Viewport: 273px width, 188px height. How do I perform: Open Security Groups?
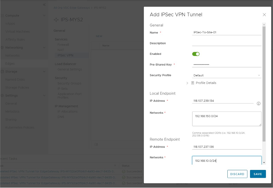[69, 83]
